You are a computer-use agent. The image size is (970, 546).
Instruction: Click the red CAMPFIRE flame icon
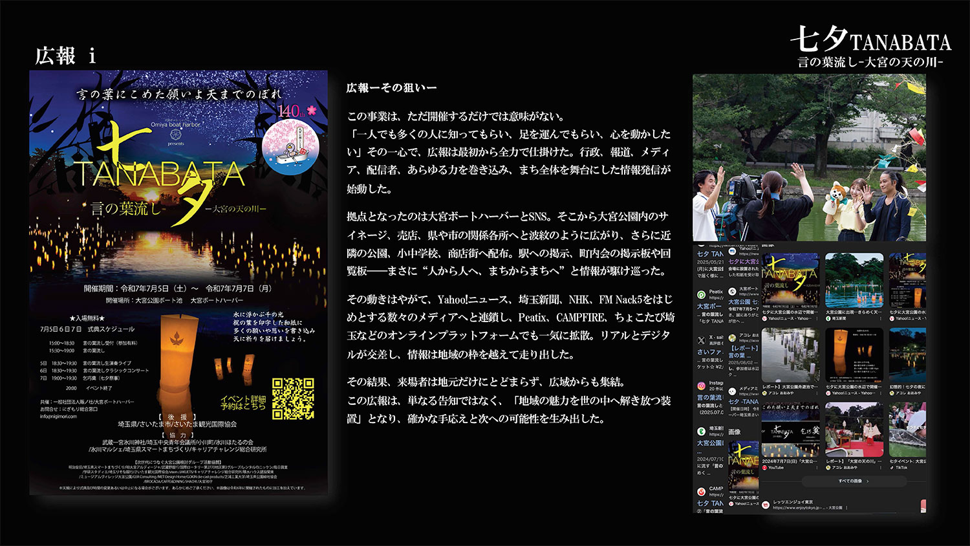click(x=700, y=492)
